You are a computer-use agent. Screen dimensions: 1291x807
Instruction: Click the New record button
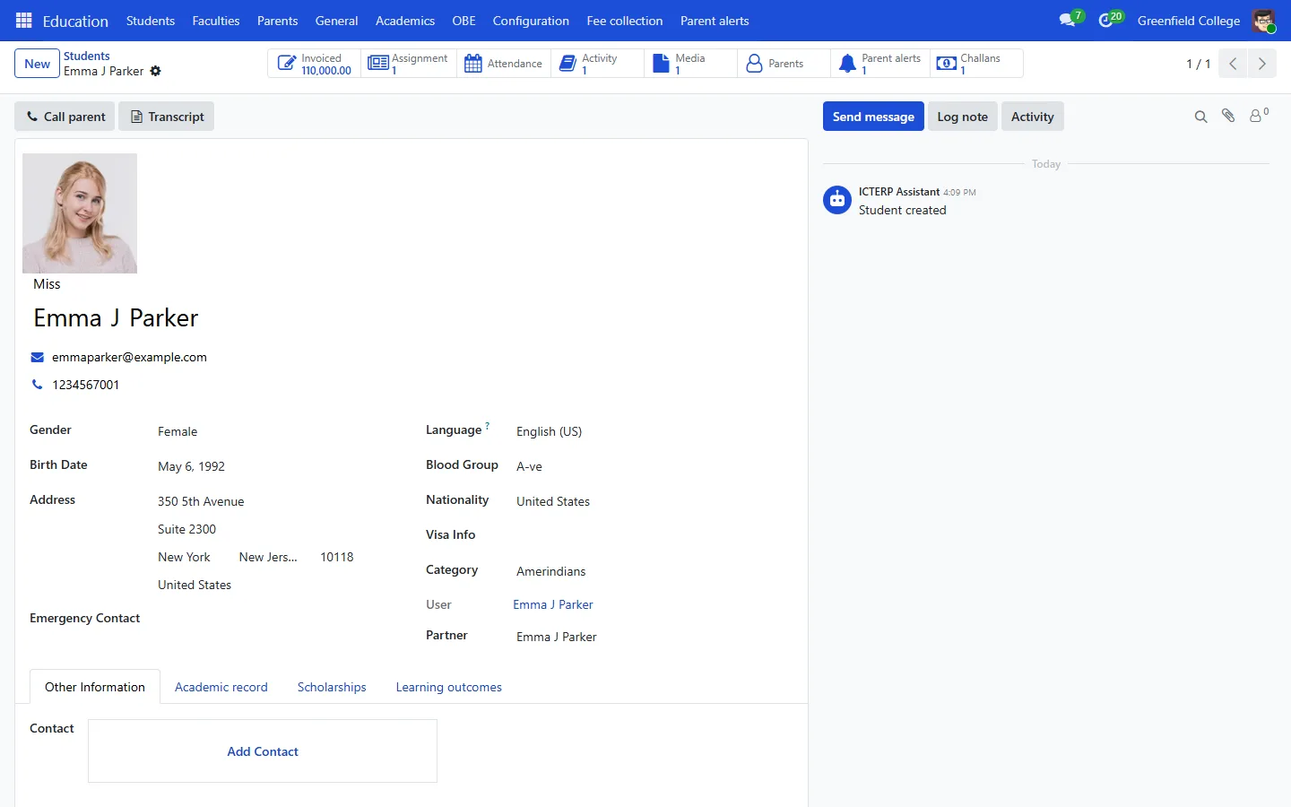[x=37, y=64]
